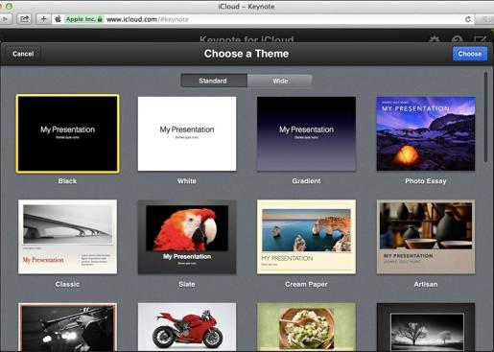Go forward with browser arrow icon
Image resolution: width=494 pixels, height=352 pixels.
[5, 19]
